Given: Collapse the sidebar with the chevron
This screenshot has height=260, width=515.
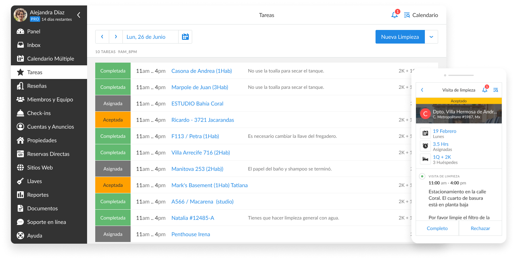Looking at the screenshot, I should (79, 15).
